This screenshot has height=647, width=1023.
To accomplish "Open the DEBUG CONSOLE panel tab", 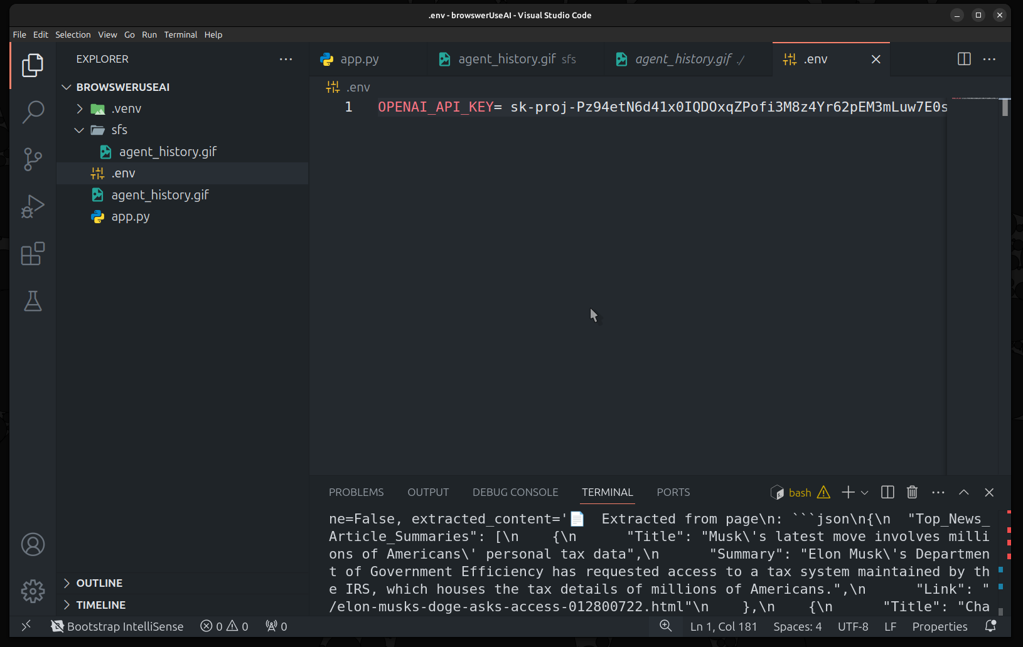I will tap(515, 492).
